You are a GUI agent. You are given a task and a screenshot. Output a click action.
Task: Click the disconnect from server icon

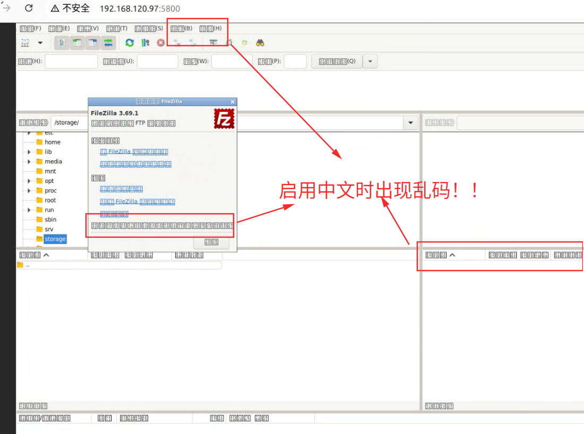(x=177, y=43)
